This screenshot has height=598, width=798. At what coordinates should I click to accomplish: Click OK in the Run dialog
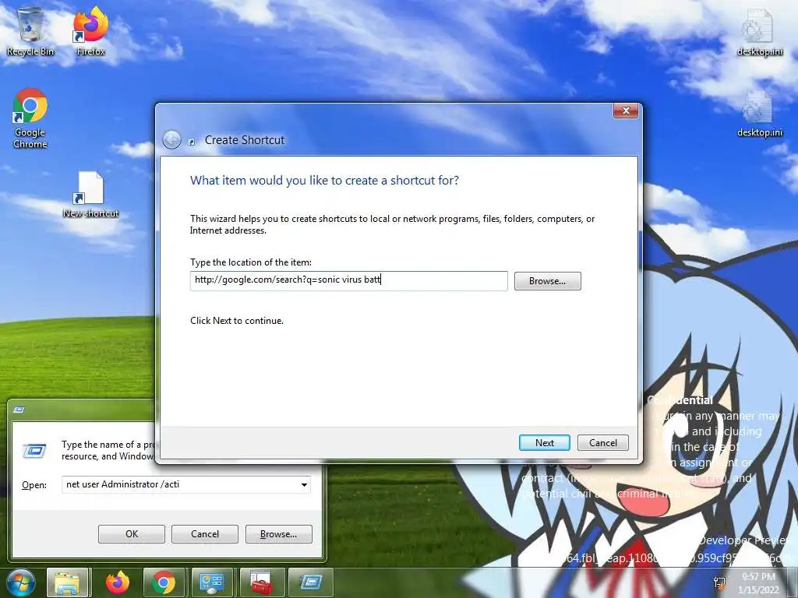131,534
